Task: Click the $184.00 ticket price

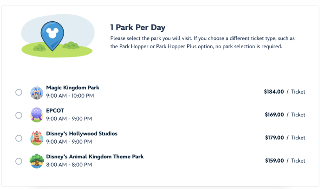Action: click(x=273, y=92)
